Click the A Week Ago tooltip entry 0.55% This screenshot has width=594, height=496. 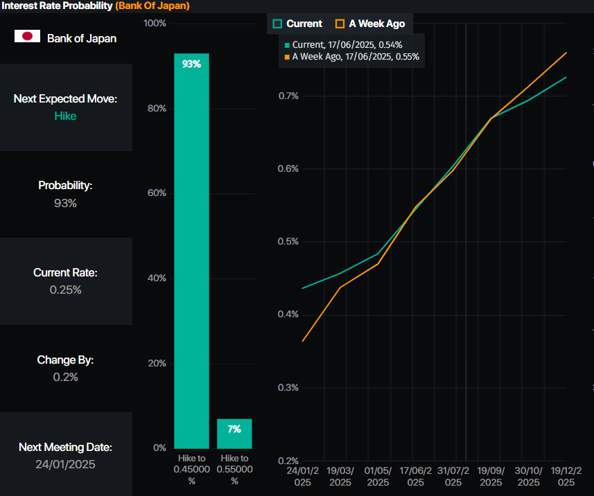click(356, 57)
